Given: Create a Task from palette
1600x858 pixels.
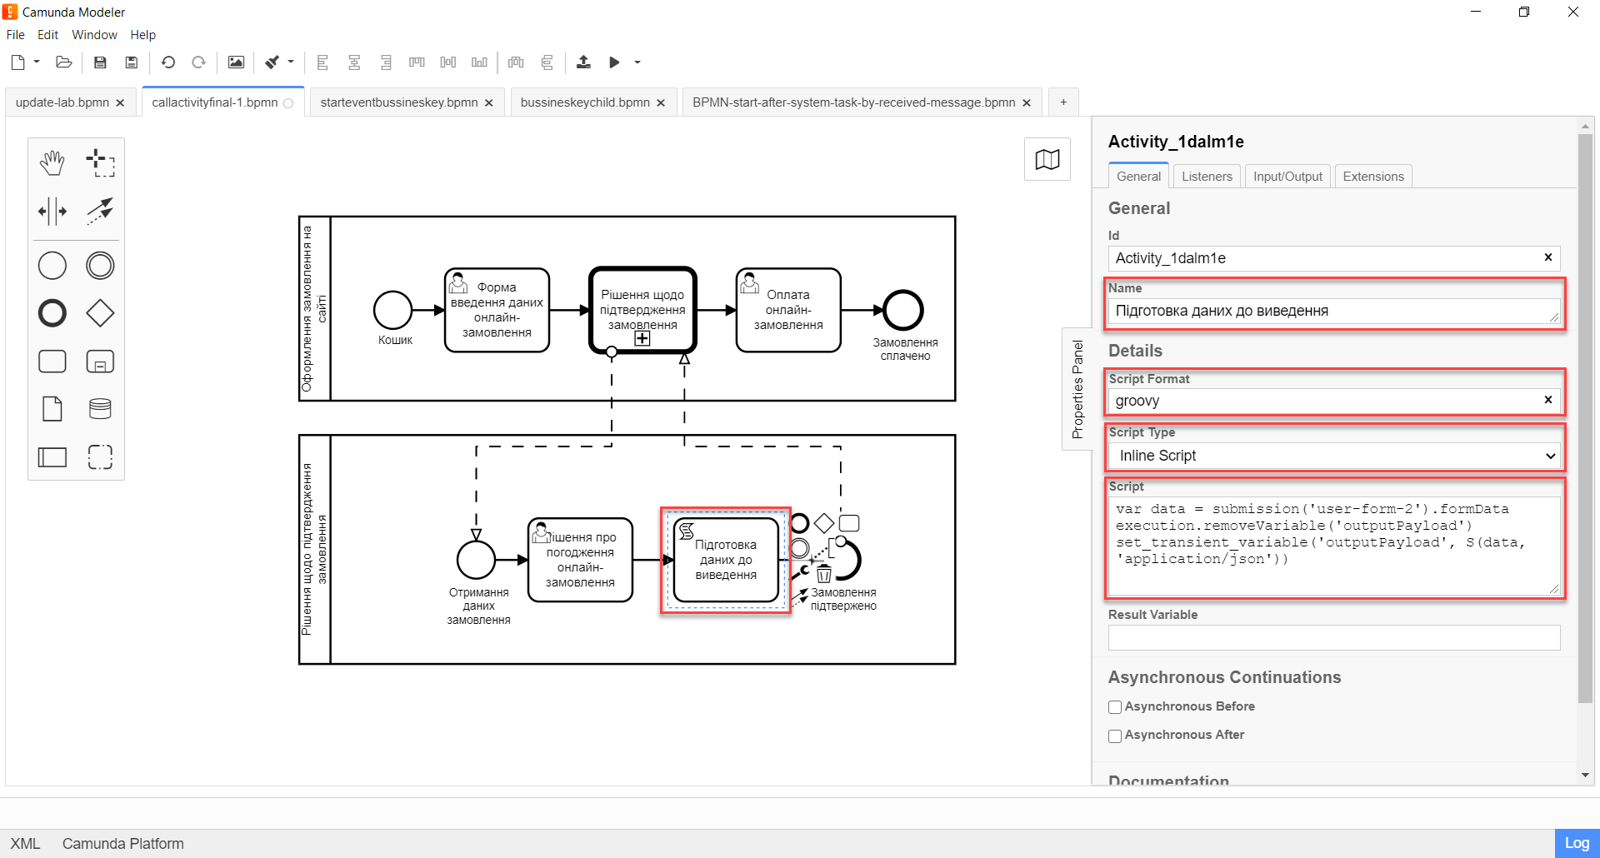Looking at the screenshot, I should coord(52,362).
